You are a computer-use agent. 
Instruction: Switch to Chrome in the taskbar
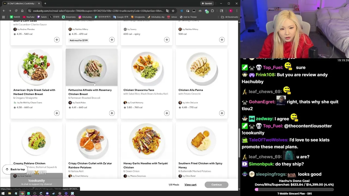[22, 194]
